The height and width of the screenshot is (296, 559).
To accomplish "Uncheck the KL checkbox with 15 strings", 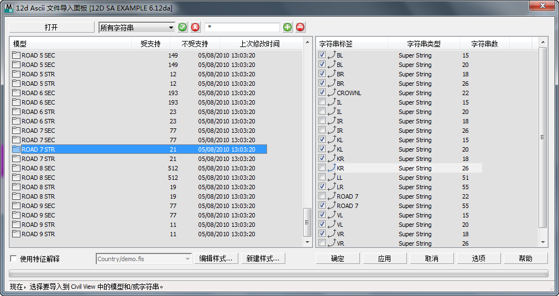I will 322,139.
